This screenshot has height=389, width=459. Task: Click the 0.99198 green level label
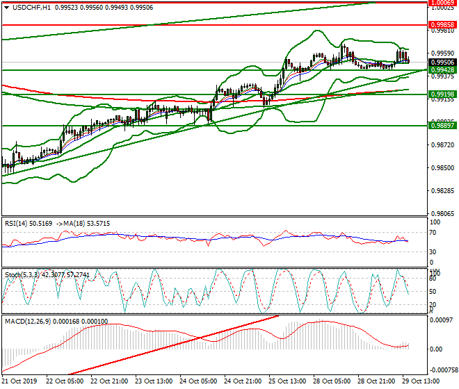[443, 94]
